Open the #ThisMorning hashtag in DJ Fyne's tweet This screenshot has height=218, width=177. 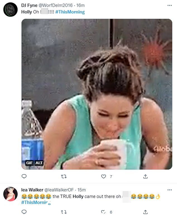click(70, 12)
